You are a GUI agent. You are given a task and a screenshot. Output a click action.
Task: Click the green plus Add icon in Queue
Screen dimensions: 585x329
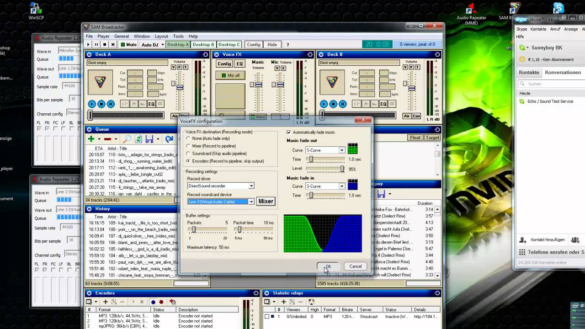[91, 139]
